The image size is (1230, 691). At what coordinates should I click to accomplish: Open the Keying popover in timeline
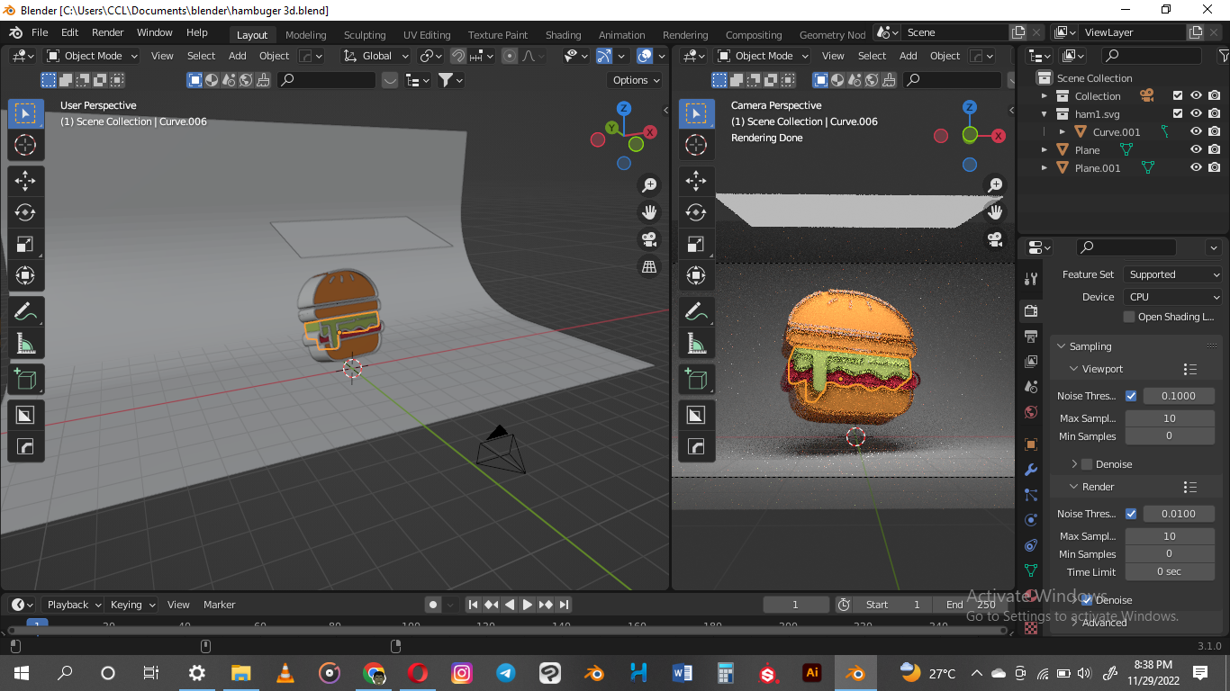click(131, 605)
